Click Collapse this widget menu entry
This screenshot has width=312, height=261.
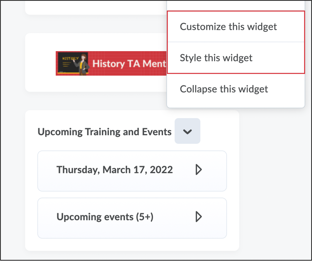[224, 89]
